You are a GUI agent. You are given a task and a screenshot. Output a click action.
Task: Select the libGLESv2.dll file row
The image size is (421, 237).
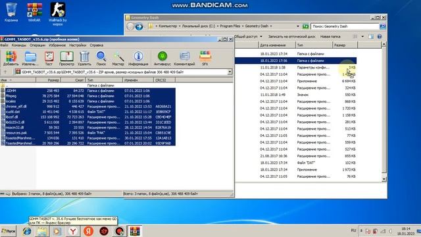(87, 122)
